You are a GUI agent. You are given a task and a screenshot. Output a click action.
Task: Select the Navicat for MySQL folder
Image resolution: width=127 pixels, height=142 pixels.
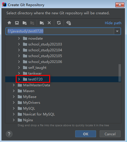coord(39,114)
